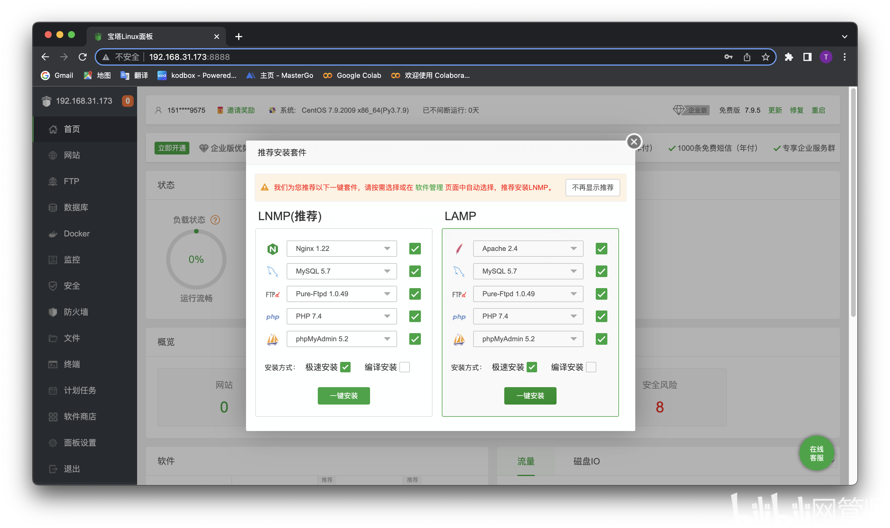Click 一键安装 button for LNMP

point(344,396)
